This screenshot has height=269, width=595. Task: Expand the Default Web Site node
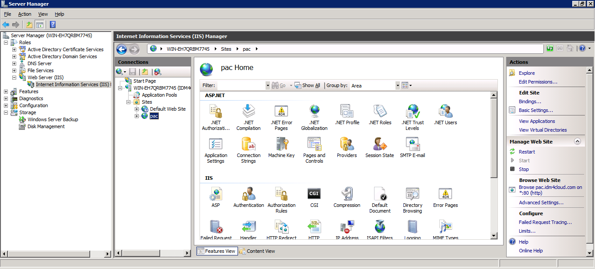coord(137,109)
